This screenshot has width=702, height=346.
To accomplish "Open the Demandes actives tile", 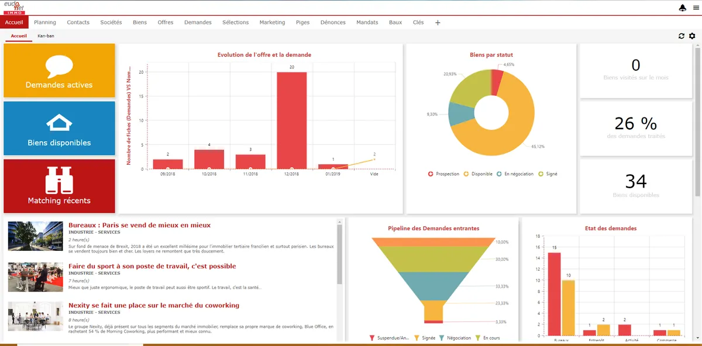I will coord(59,70).
